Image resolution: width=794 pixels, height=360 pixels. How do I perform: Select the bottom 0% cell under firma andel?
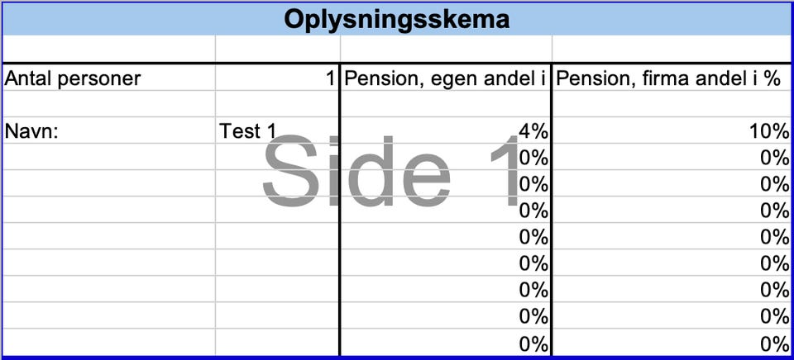click(x=672, y=343)
